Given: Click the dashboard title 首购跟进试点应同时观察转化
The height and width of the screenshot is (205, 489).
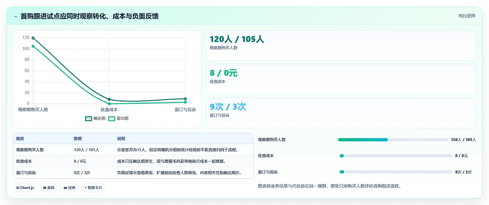Looking at the screenshot, I should pyautogui.click(x=89, y=16).
